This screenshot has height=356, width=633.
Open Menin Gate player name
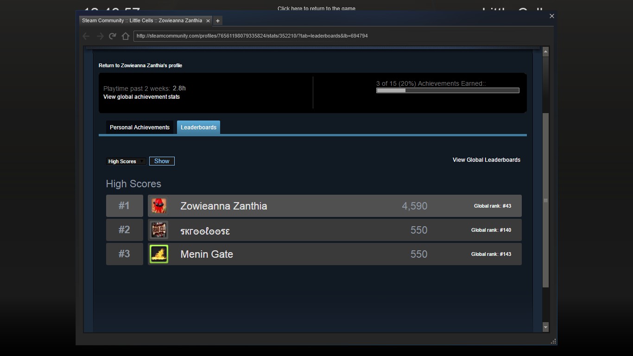(207, 254)
